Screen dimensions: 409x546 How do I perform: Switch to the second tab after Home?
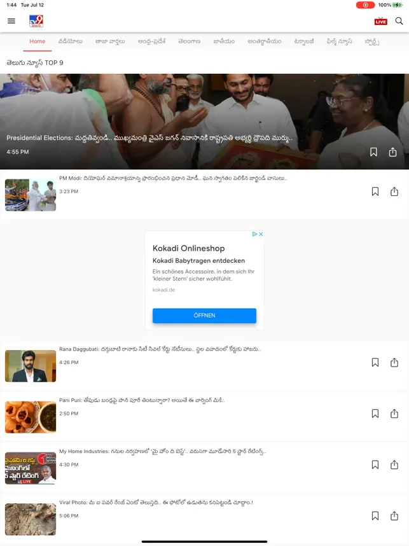pyautogui.click(x=110, y=41)
